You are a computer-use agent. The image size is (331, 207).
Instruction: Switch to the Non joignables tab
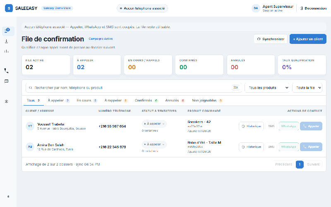pyautogui.click(x=207, y=101)
